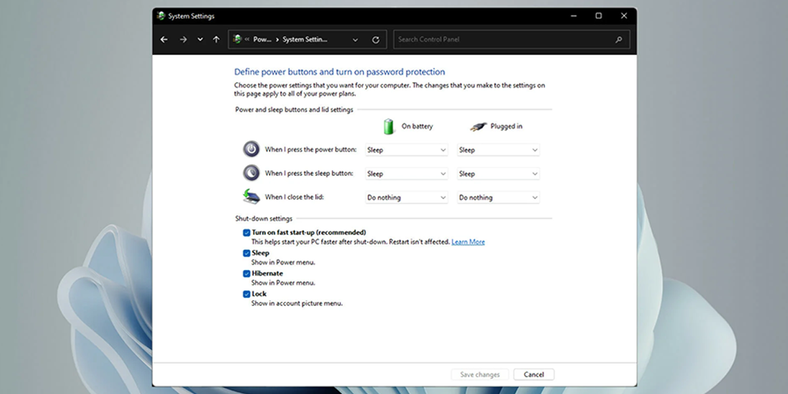Open power button On battery dropdown
788x394 pixels.
(x=406, y=150)
